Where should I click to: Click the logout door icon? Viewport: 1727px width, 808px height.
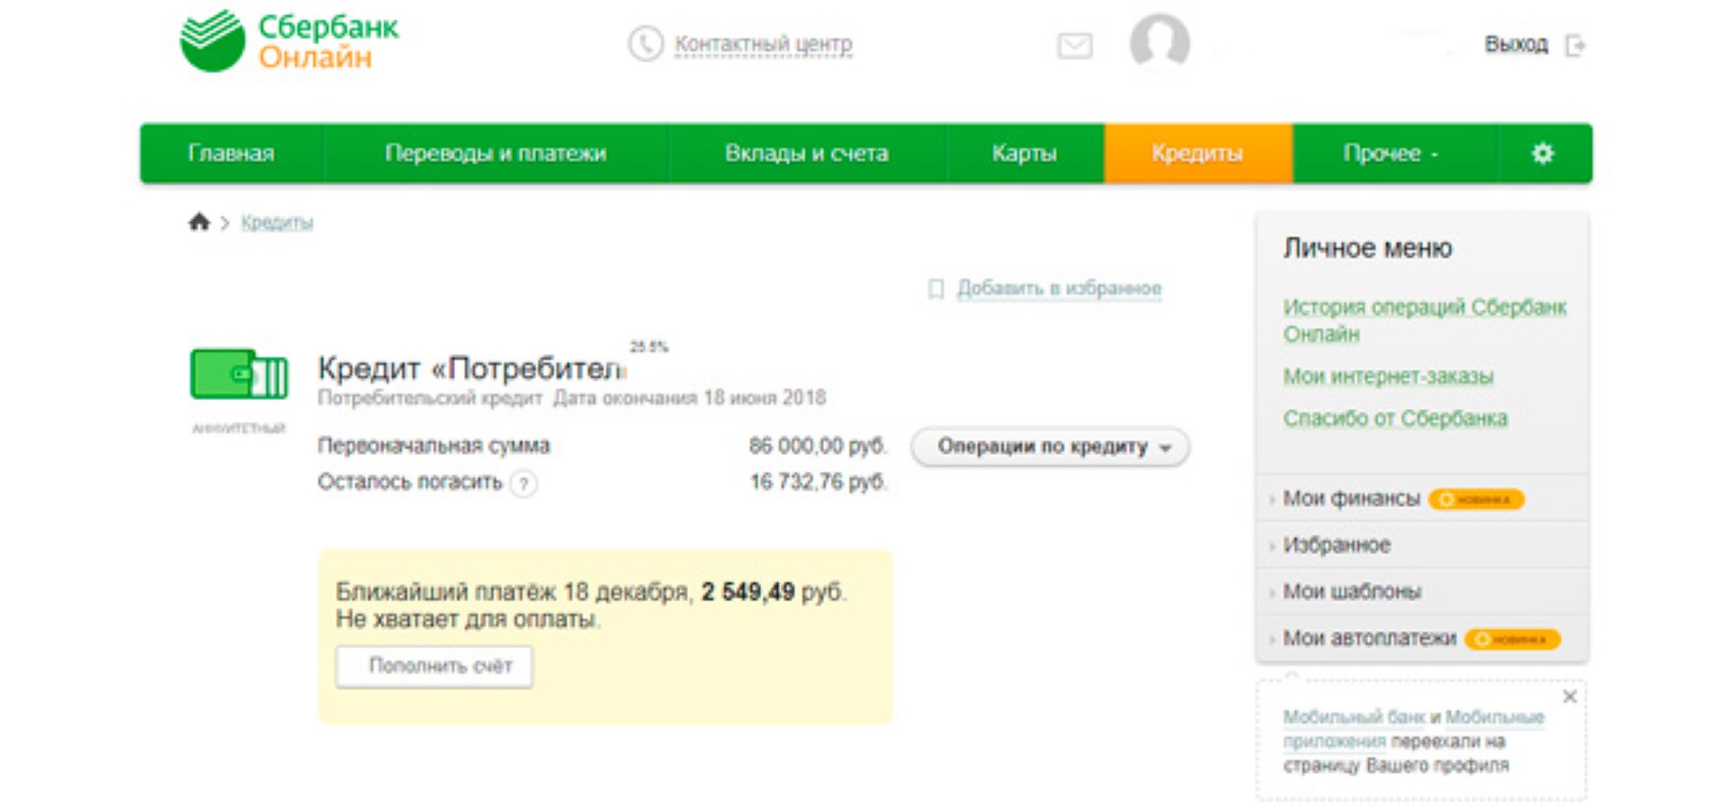pos(1575,45)
